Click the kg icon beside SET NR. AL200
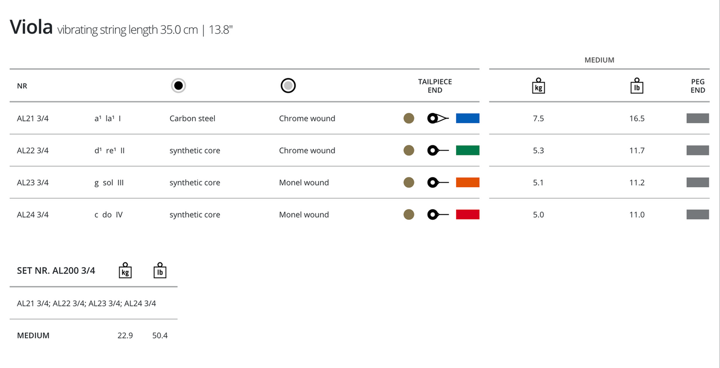This screenshot has height=368, width=720. [x=125, y=270]
